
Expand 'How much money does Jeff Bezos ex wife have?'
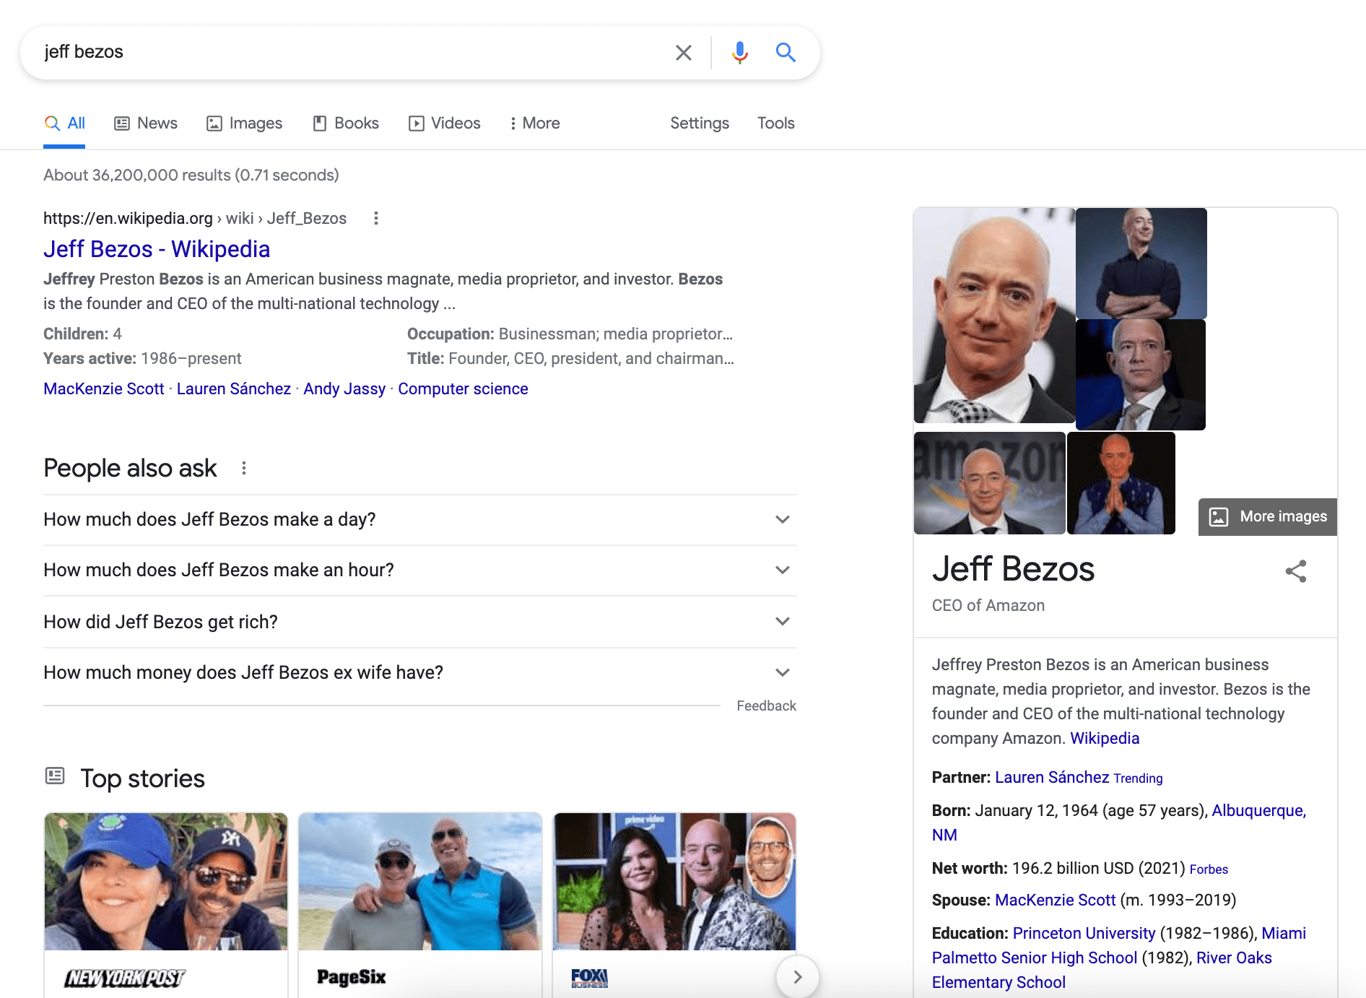point(420,673)
